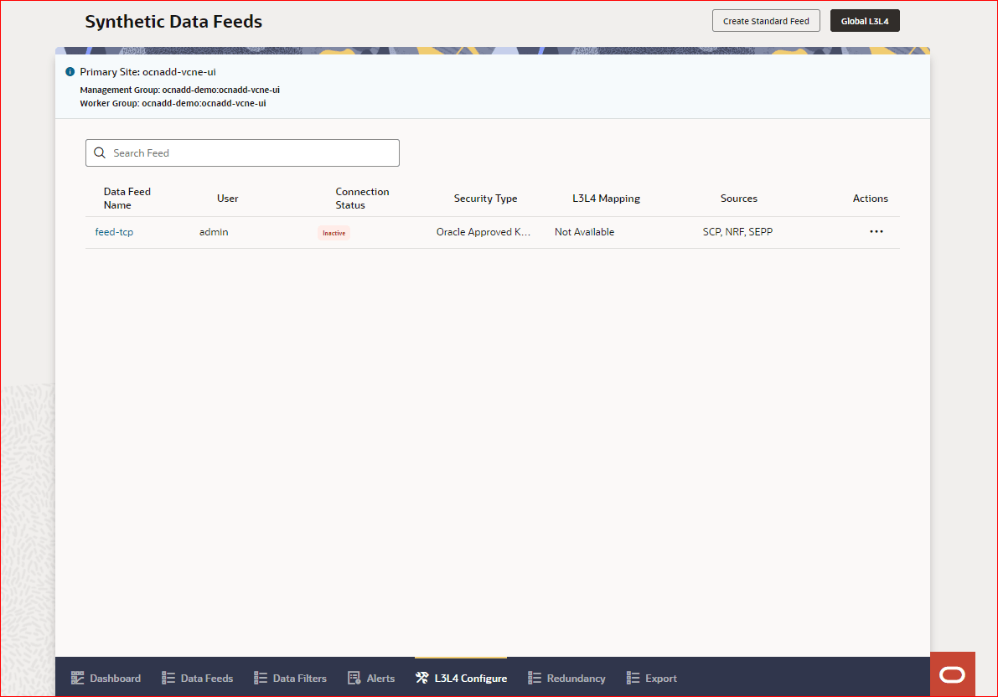This screenshot has height=697, width=998.
Task: Click the User column header
Action: (227, 198)
